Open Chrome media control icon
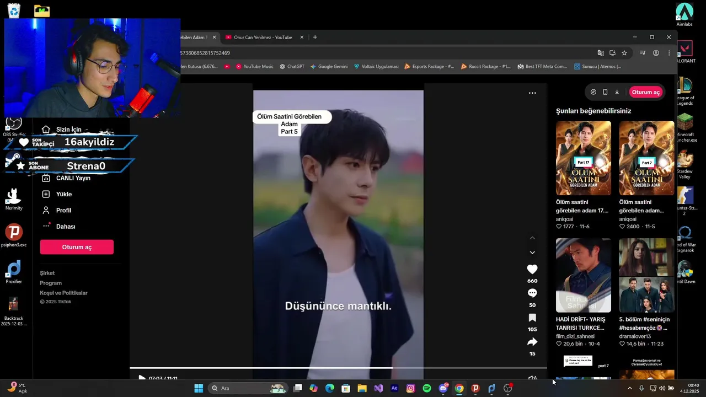This screenshot has height=397, width=706. click(x=643, y=53)
